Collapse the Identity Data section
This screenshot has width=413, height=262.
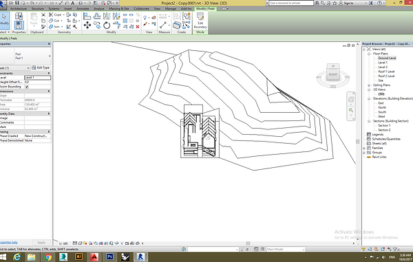point(49,113)
